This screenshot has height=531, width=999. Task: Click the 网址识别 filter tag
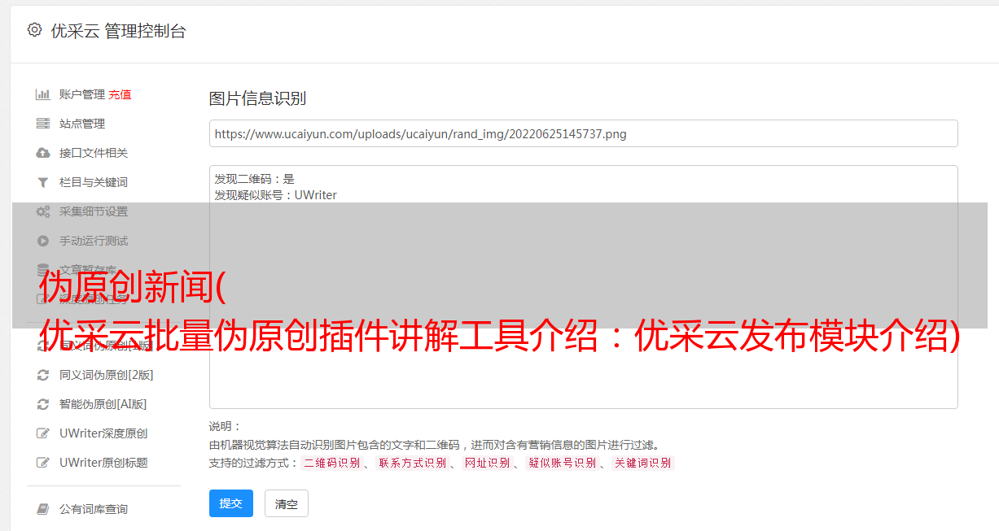(487, 463)
